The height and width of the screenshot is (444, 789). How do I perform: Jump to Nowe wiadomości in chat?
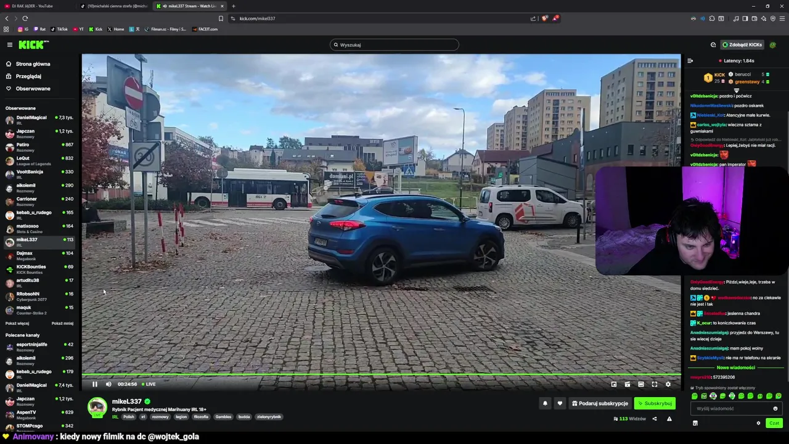(x=735, y=368)
